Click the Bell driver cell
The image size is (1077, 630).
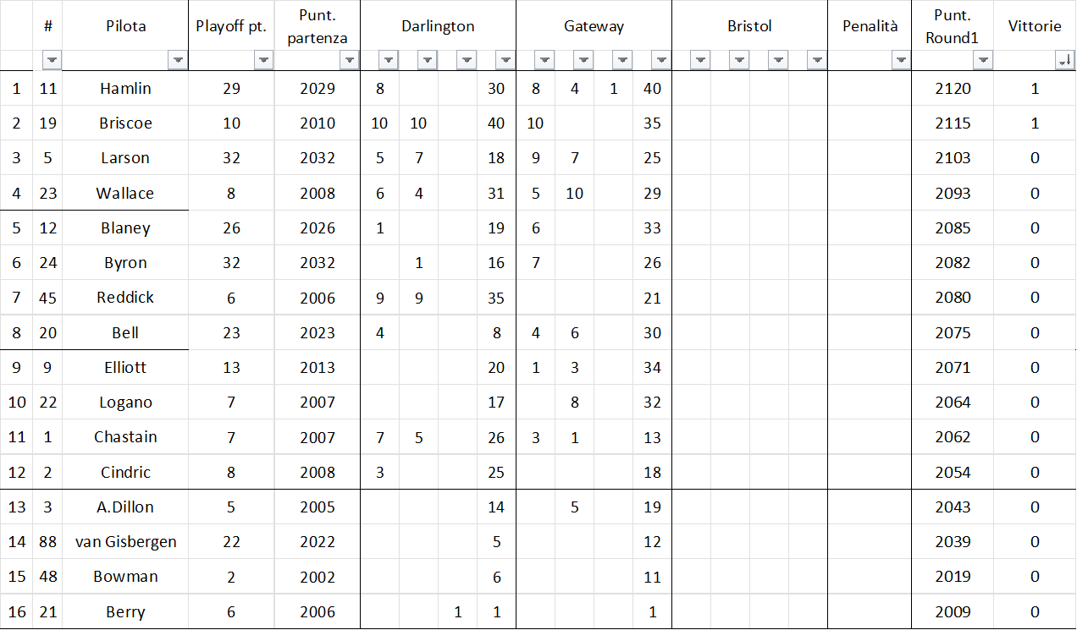[125, 332]
